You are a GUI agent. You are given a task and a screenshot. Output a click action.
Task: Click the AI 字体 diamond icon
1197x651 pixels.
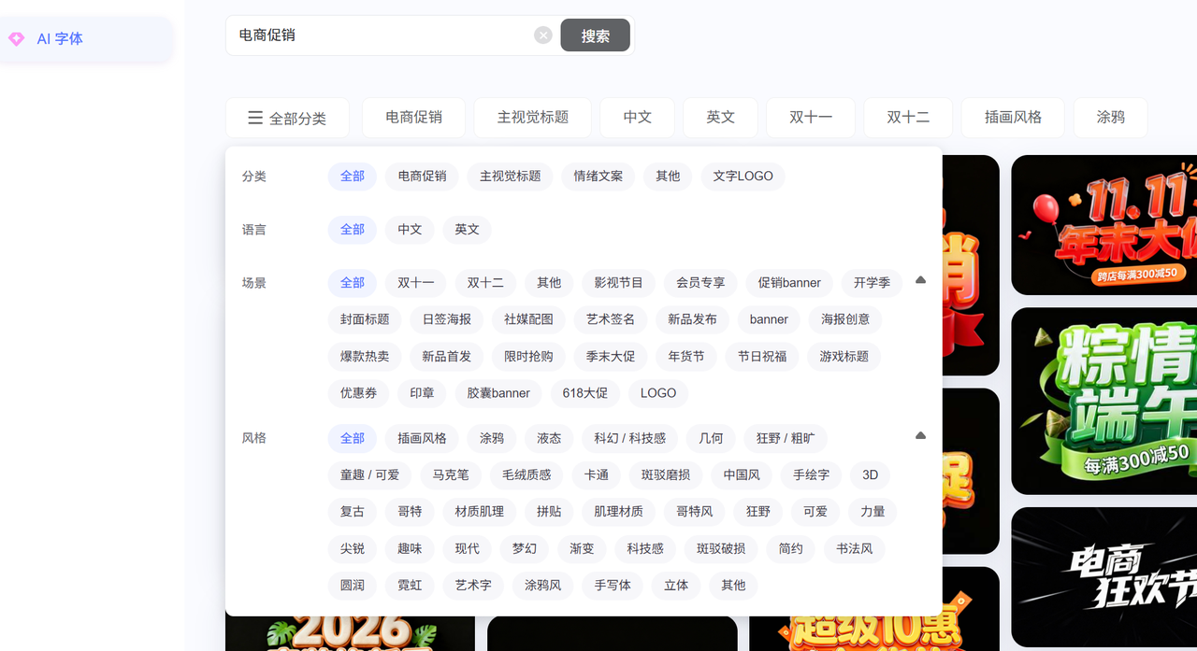(x=16, y=39)
